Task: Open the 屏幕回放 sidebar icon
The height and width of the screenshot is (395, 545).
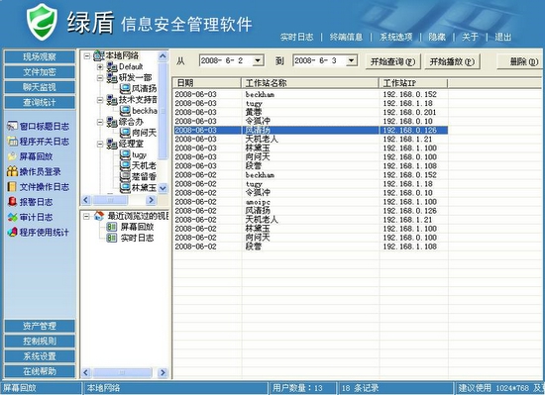Action: 12,156
